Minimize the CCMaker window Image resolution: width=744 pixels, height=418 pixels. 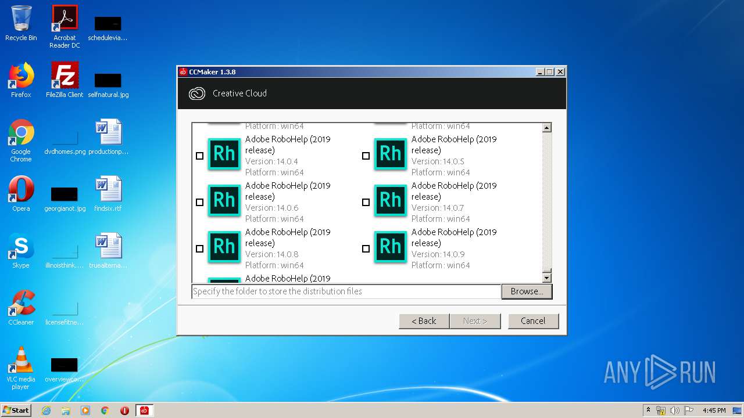point(540,72)
